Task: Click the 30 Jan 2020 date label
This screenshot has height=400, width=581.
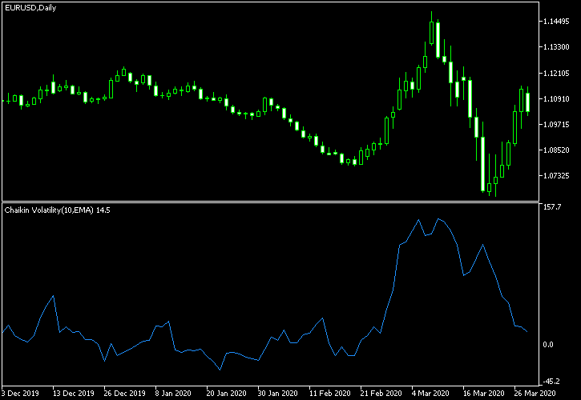Action: click(x=277, y=393)
